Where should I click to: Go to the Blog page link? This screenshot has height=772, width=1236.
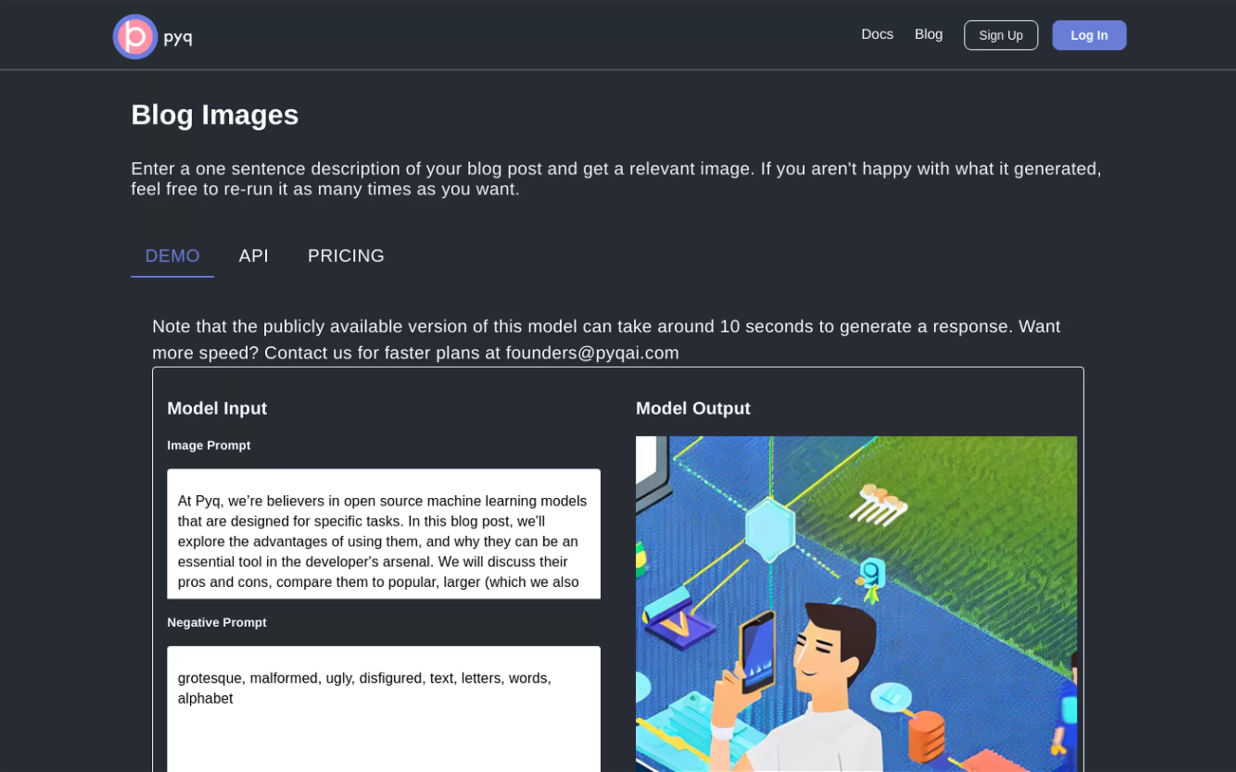tap(928, 34)
